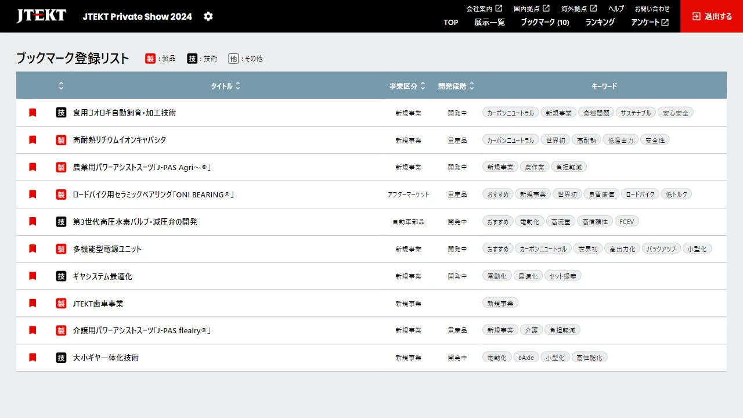Click the FCEV keyword tag
743x418 pixels.
click(x=627, y=222)
